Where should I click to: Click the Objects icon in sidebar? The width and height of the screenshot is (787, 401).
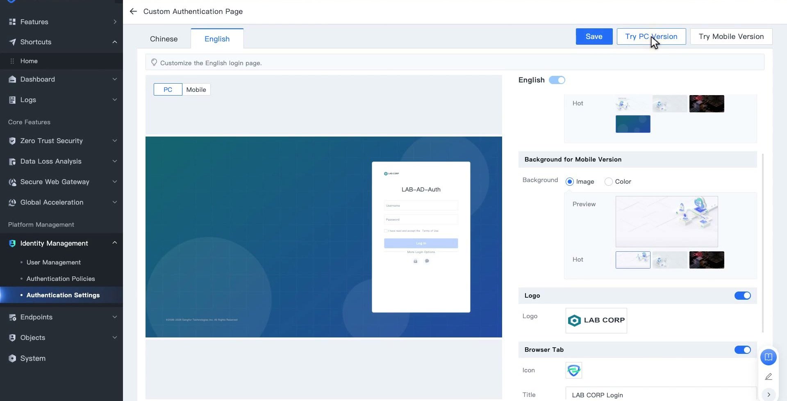click(12, 337)
